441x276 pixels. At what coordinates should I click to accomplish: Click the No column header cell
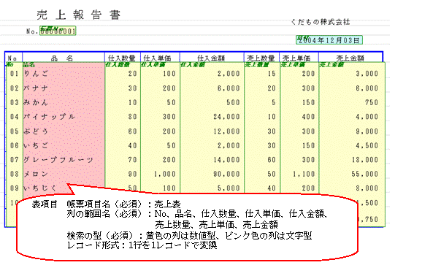click(x=13, y=58)
